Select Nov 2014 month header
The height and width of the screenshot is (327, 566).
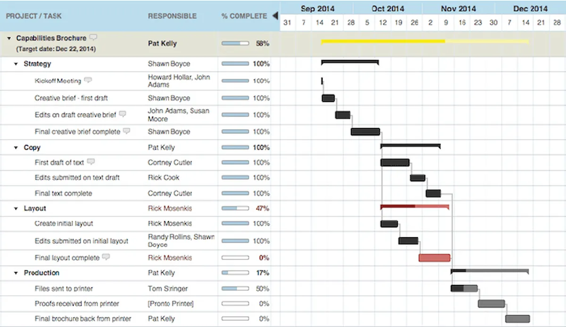tap(458, 8)
